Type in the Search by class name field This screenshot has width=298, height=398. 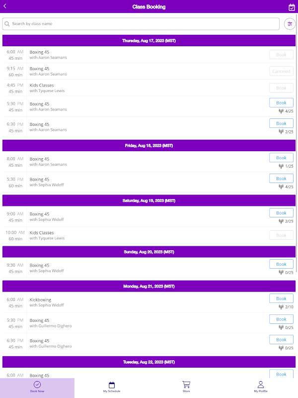(x=144, y=24)
